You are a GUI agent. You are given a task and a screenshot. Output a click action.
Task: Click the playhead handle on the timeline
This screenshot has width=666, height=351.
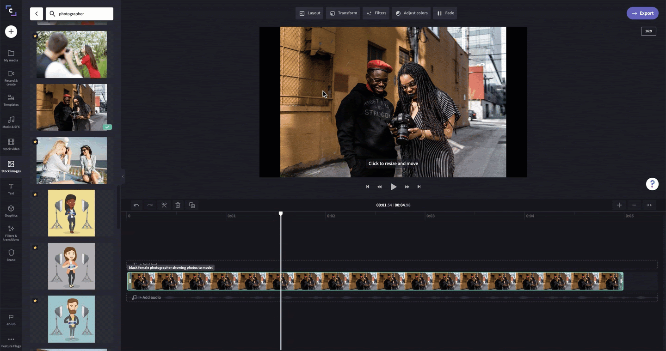point(281,213)
